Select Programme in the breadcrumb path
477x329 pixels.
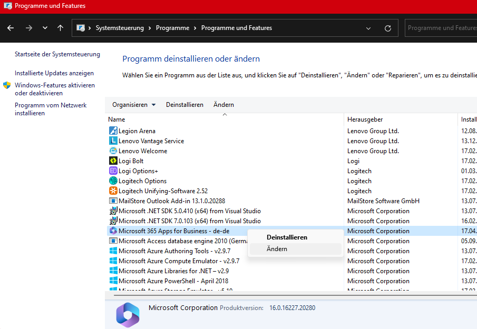point(172,28)
